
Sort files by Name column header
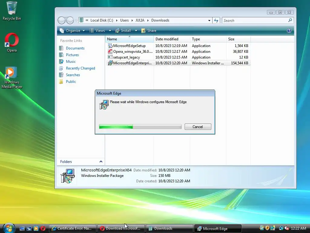(x=130, y=39)
